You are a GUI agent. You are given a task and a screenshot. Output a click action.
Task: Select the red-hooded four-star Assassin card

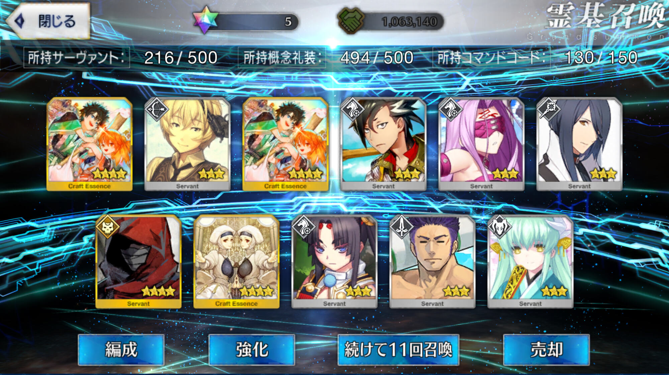(138, 262)
